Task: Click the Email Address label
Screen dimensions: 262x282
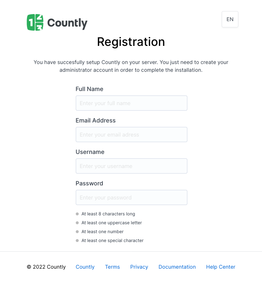Action: (96, 121)
